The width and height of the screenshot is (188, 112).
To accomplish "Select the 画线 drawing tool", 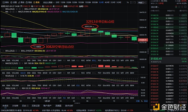I will [x=21, y=2].
